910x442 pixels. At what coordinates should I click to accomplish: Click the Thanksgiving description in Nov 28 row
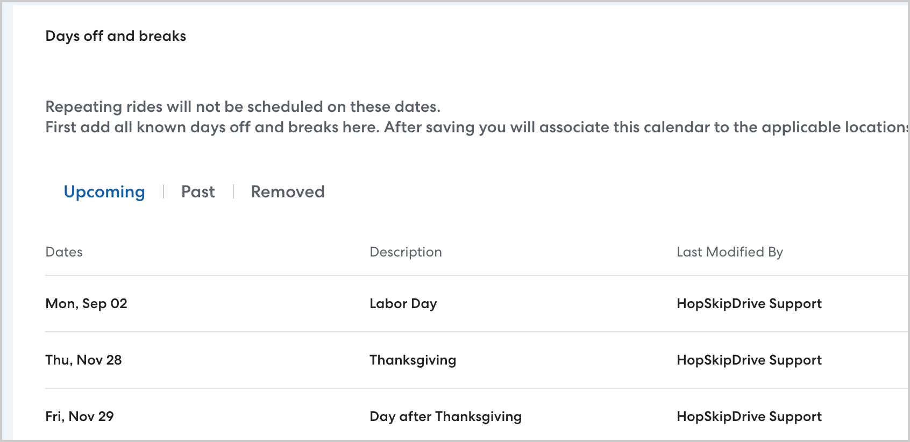(413, 360)
